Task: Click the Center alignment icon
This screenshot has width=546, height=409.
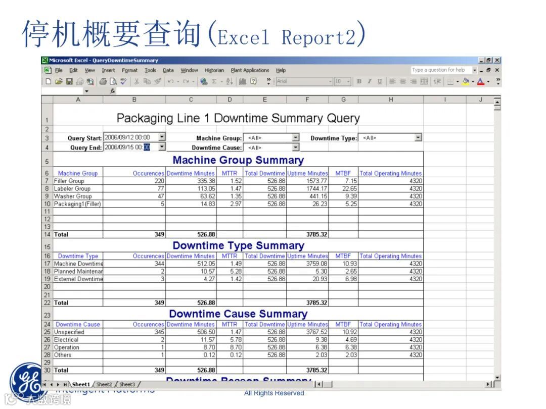Action: (403, 81)
